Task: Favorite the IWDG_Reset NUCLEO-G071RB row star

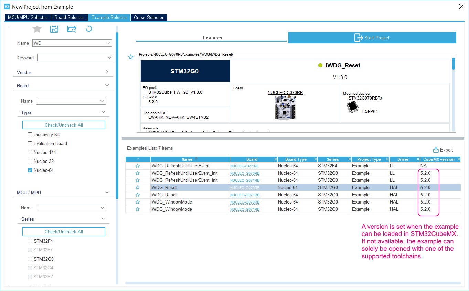Action: pyautogui.click(x=138, y=195)
